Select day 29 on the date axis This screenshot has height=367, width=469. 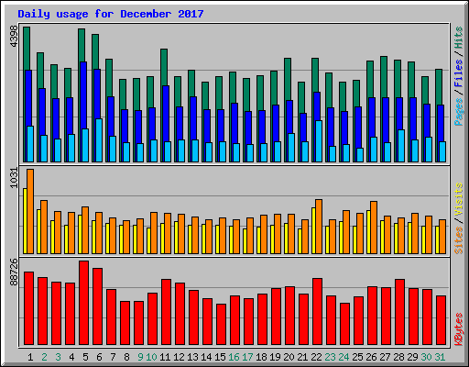[412, 357]
